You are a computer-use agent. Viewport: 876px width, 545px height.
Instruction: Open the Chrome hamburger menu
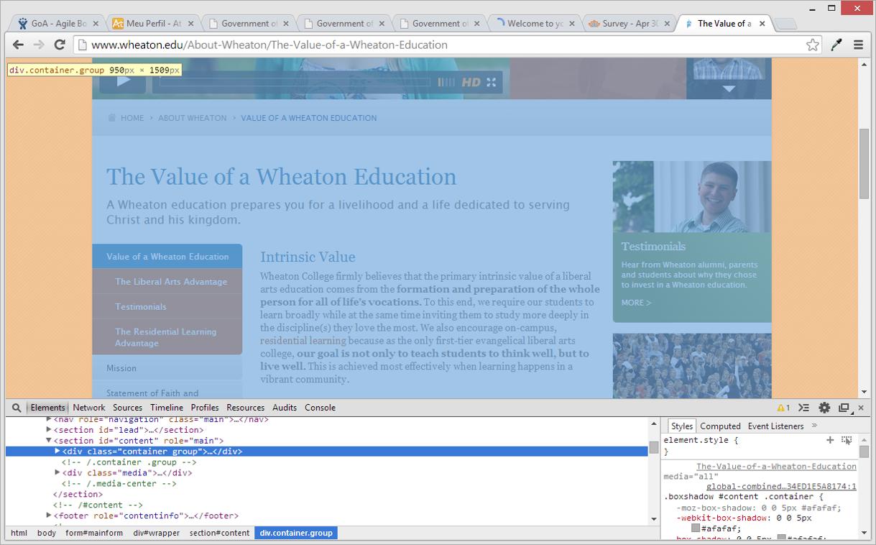click(x=858, y=45)
